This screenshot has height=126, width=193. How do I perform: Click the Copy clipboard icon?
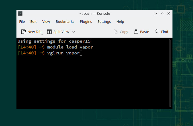coord(116,32)
